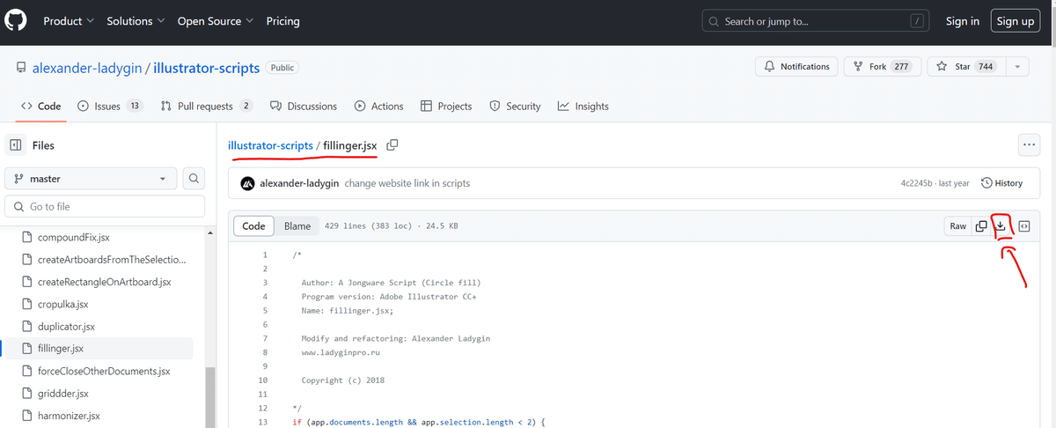Expand the Product menu
1056x428 pixels.
point(69,21)
